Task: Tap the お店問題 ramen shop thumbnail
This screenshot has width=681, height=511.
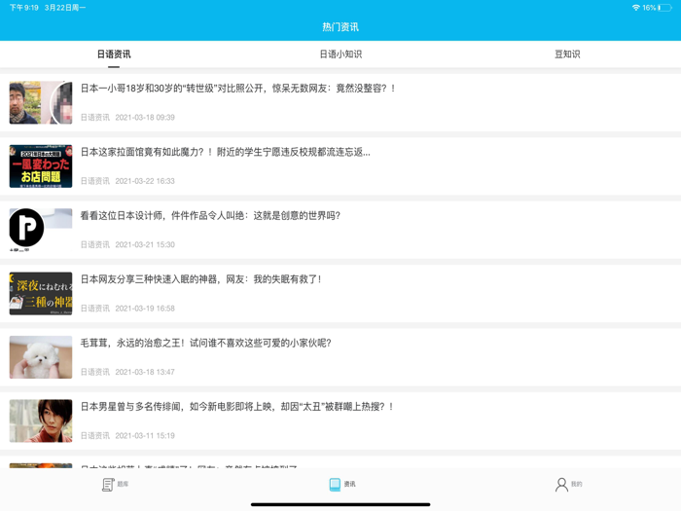Action: click(41, 166)
